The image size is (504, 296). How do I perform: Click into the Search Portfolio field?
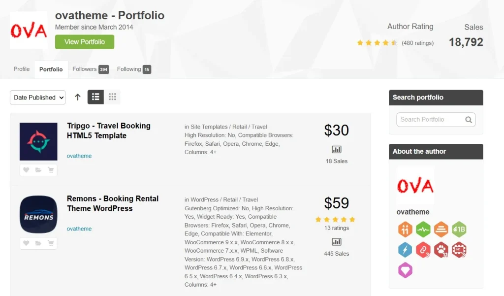click(x=430, y=120)
